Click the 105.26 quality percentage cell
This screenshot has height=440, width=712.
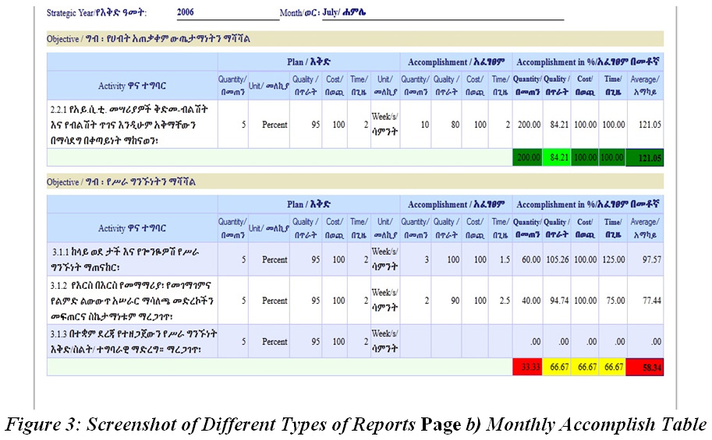555,259
